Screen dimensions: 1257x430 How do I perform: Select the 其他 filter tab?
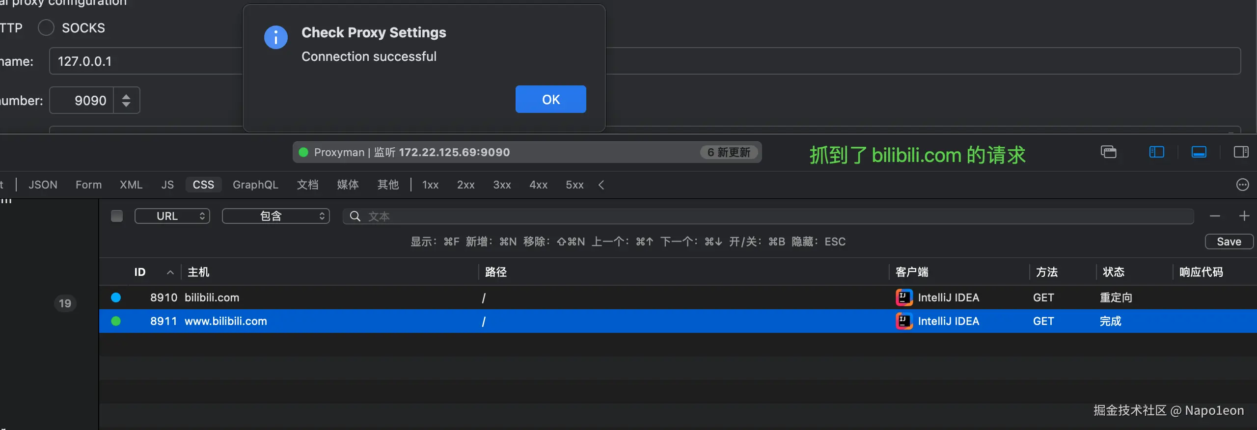(x=388, y=185)
